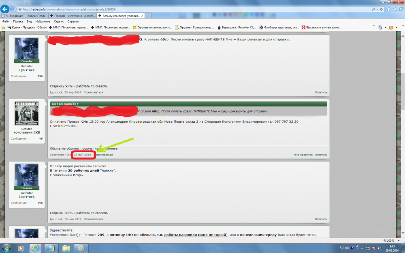Show hidden tray icons with the up arrow
Image resolution: width=405 pixels, height=253 pixels.
[x=362, y=249]
